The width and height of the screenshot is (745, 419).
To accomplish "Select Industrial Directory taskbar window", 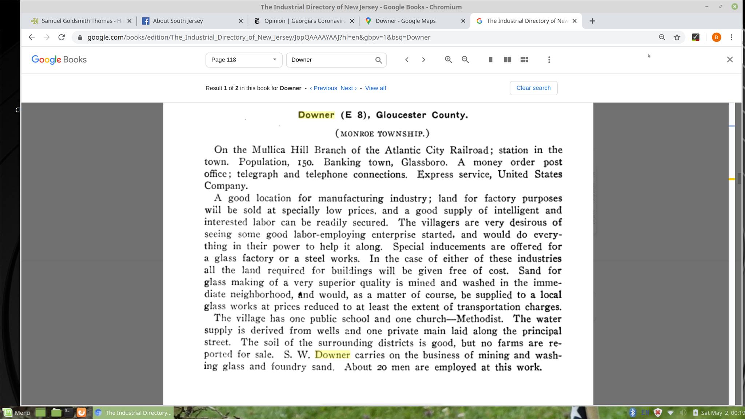I will click(x=133, y=412).
